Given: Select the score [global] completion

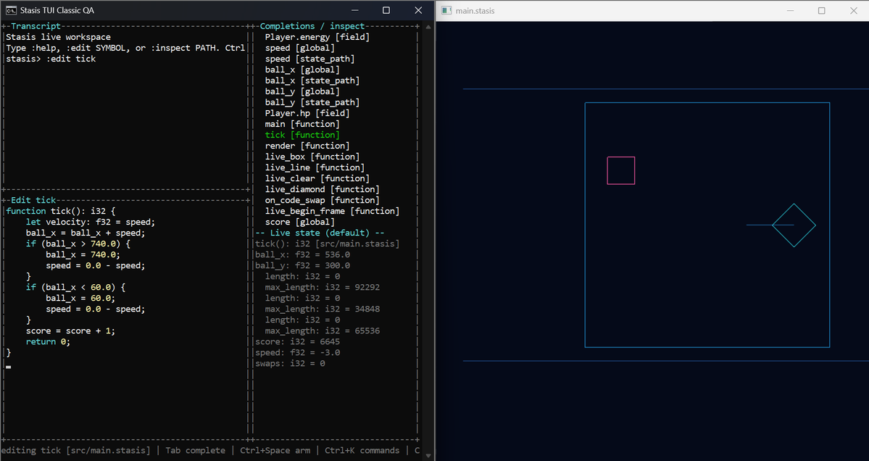Looking at the screenshot, I should click(x=300, y=223).
